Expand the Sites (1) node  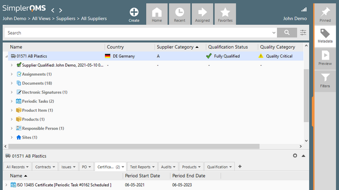[x=12, y=138]
